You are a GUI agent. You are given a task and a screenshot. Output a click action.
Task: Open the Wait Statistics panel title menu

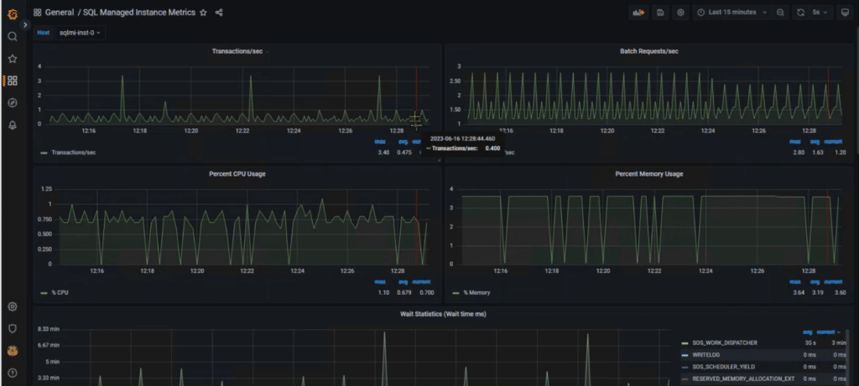pyautogui.click(x=443, y=314)
